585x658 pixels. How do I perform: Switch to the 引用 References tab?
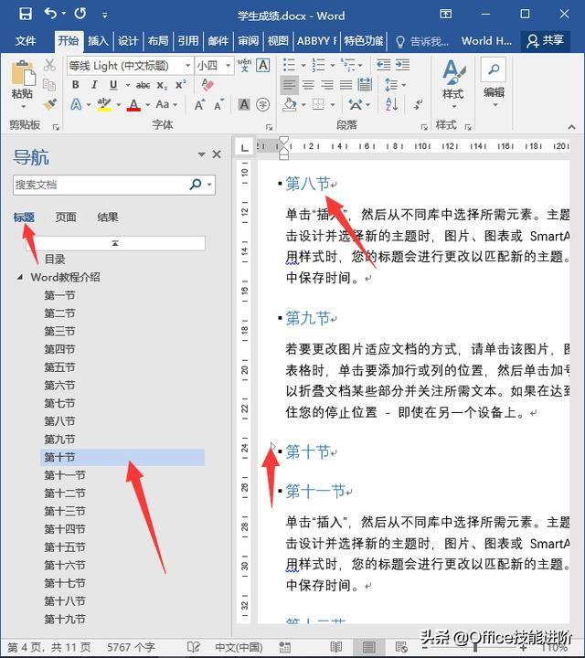coord(187,41)
